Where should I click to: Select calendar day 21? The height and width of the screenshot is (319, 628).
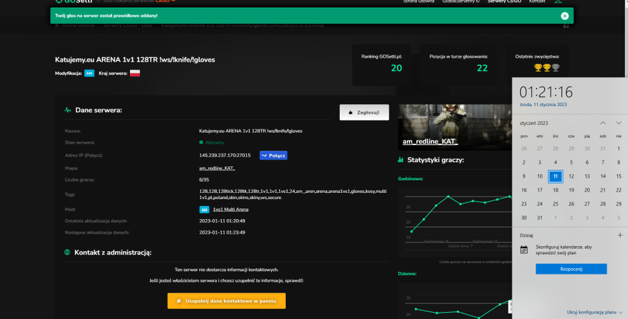coord(603,190)
